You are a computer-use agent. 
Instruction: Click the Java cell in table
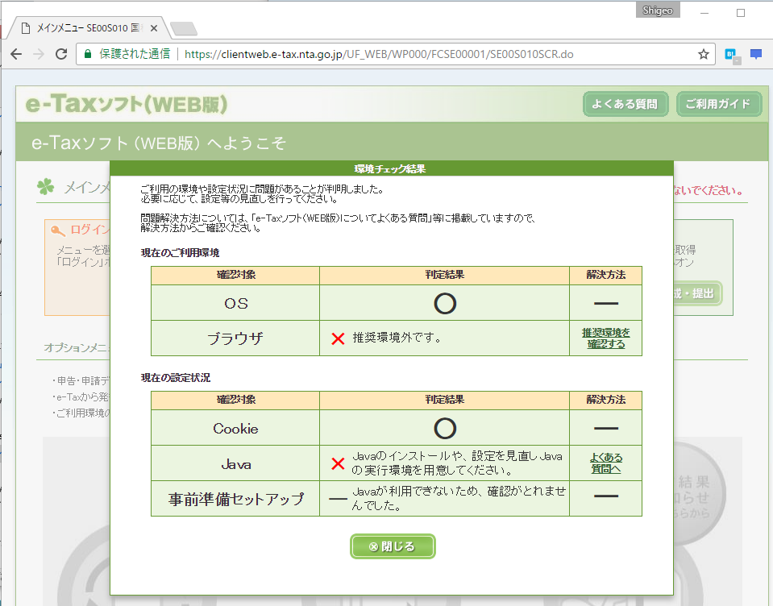point(235,464)
